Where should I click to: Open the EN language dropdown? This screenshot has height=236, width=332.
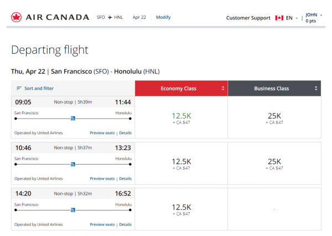(x=291, y=18)
